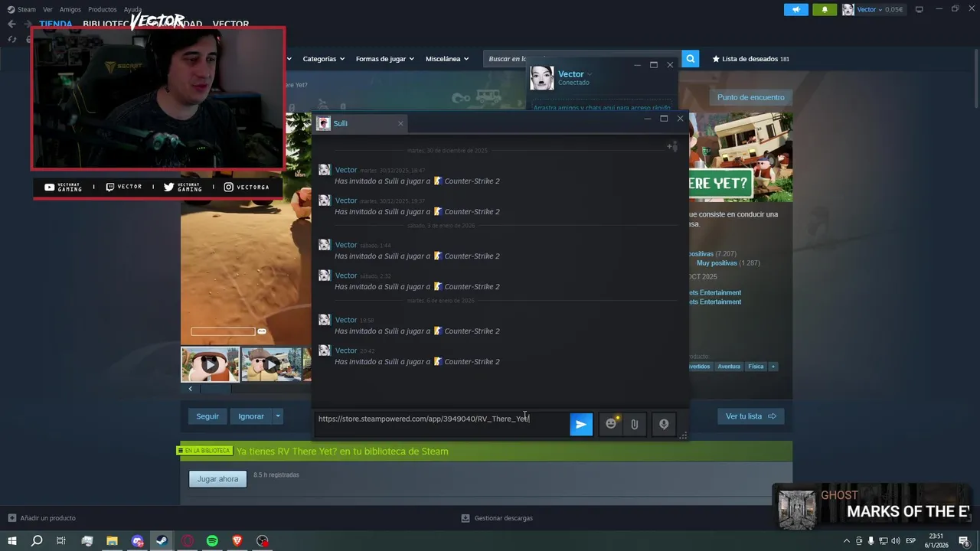Open the green notifications bell
980x551 pixels.
pos(825,9)
